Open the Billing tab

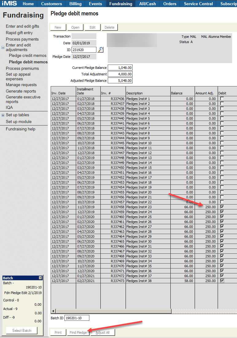click(75, 4)
